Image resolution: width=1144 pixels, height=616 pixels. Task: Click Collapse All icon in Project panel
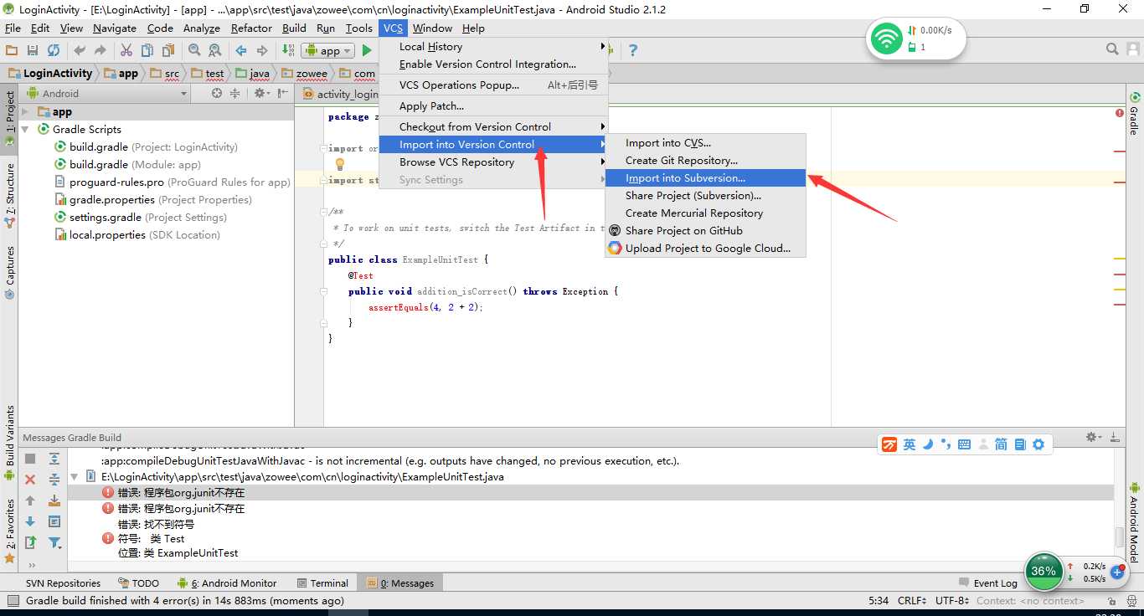pos(235,94)
